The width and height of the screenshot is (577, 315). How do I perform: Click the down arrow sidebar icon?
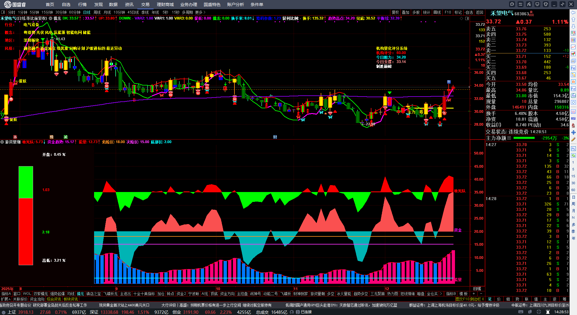[x=573, y=26]
